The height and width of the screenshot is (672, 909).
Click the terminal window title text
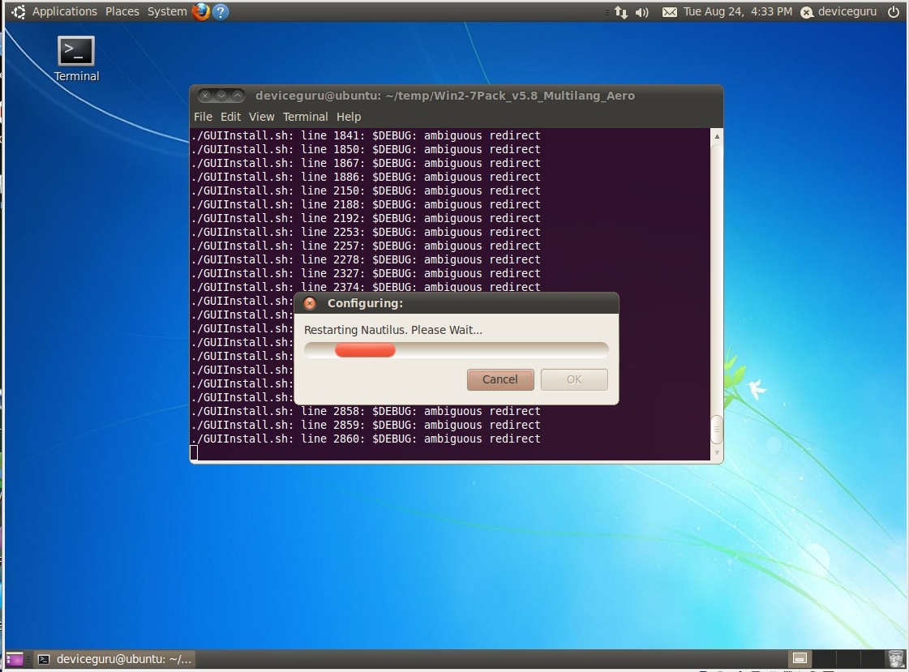click(x=445, y=96)
